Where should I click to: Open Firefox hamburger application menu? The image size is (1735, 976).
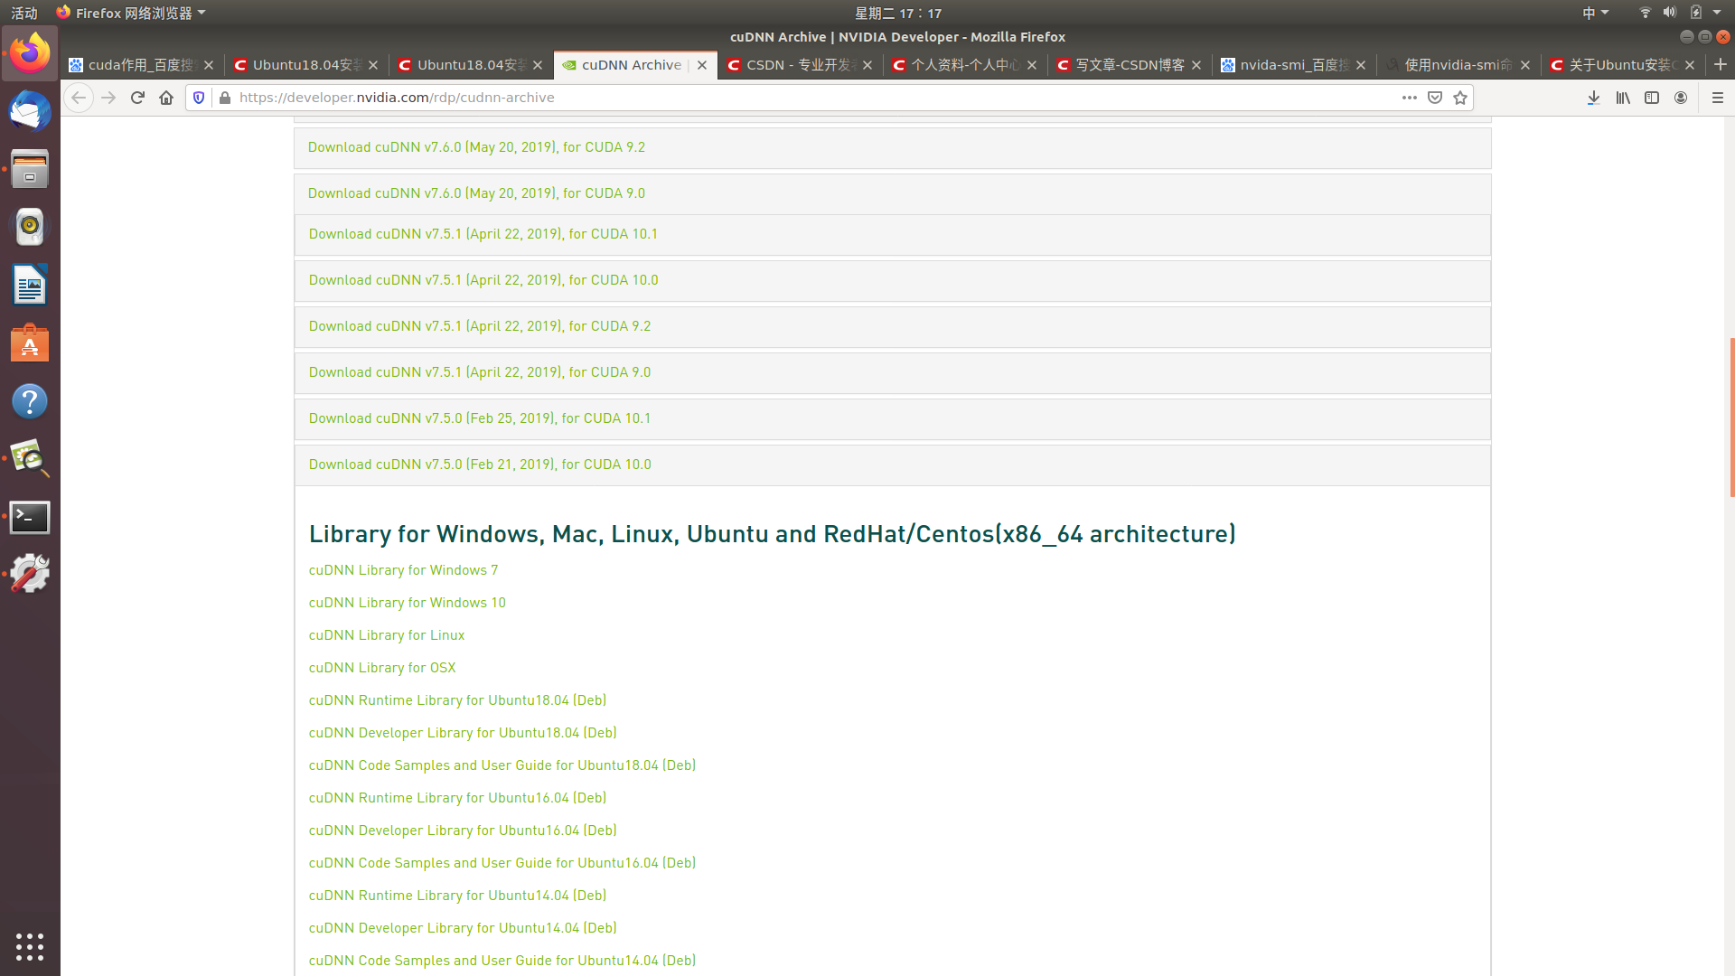pos(1718,98)
